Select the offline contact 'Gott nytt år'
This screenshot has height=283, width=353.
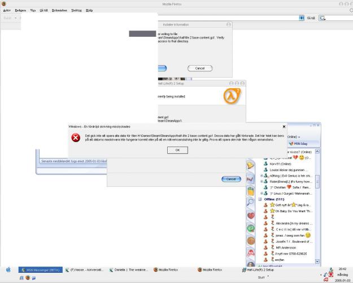pyautogui.click(x=290, y=205)
